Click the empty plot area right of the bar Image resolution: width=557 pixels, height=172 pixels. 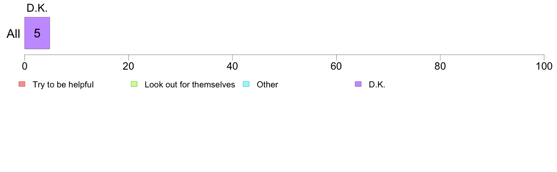pyautogui.click(x=297, y=33)
